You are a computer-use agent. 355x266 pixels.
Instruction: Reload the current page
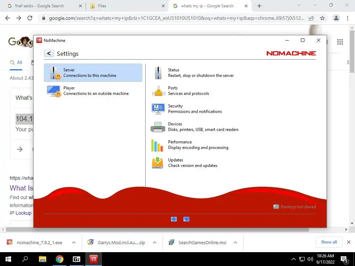tap(30, 18)
